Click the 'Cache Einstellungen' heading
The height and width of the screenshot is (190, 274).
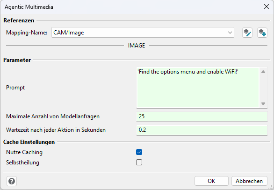[x=29, y=142]
